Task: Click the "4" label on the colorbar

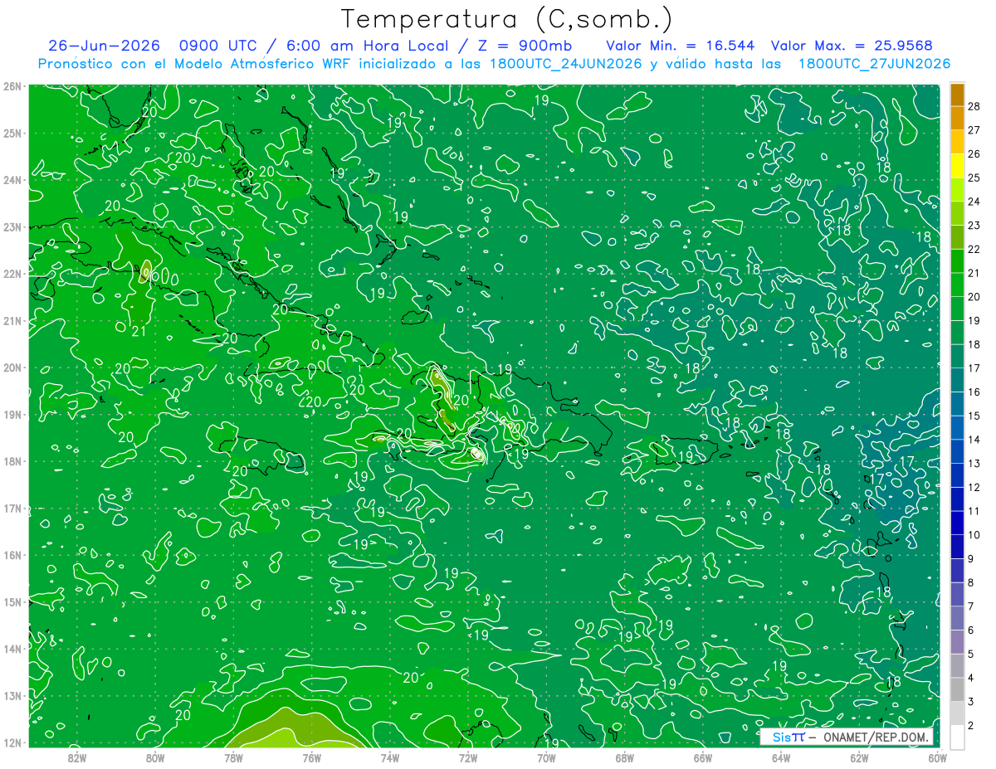Action: (972, 678)
